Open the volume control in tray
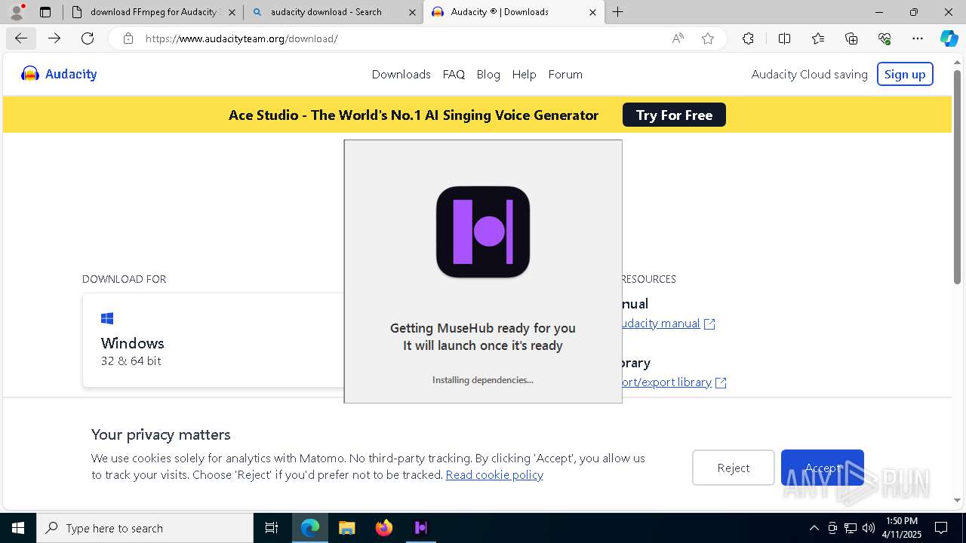Viewport: 966px width, 543px height. coord(869,528)
